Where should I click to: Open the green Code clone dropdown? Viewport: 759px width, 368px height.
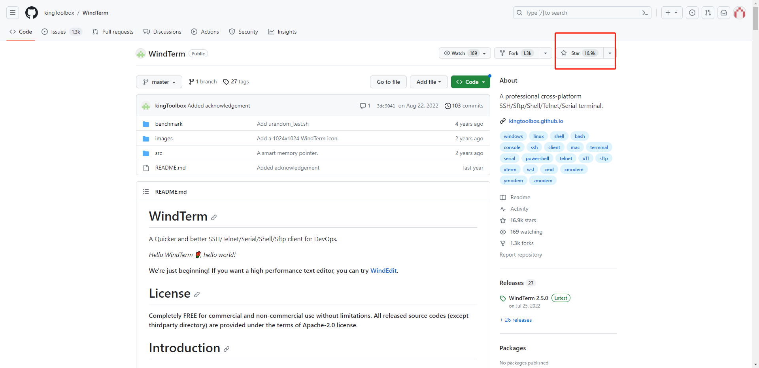pos(470,82)
